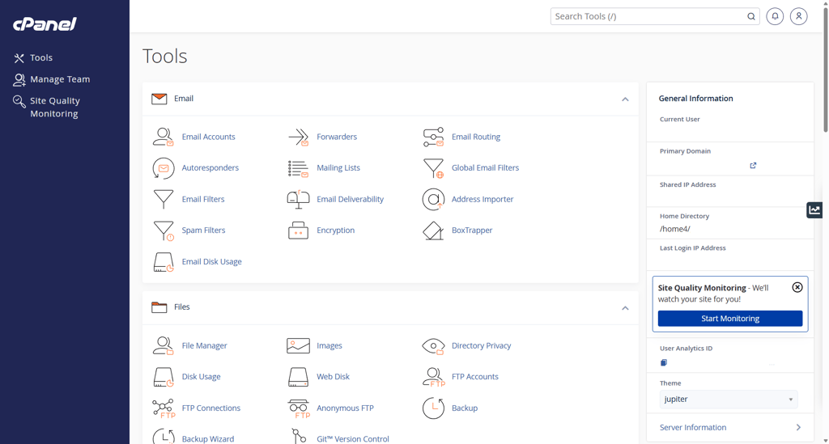This screenshot has height=444, width=829.
Task: Expand Server Information
Action: pyautogui.click(x=730, y=428)
